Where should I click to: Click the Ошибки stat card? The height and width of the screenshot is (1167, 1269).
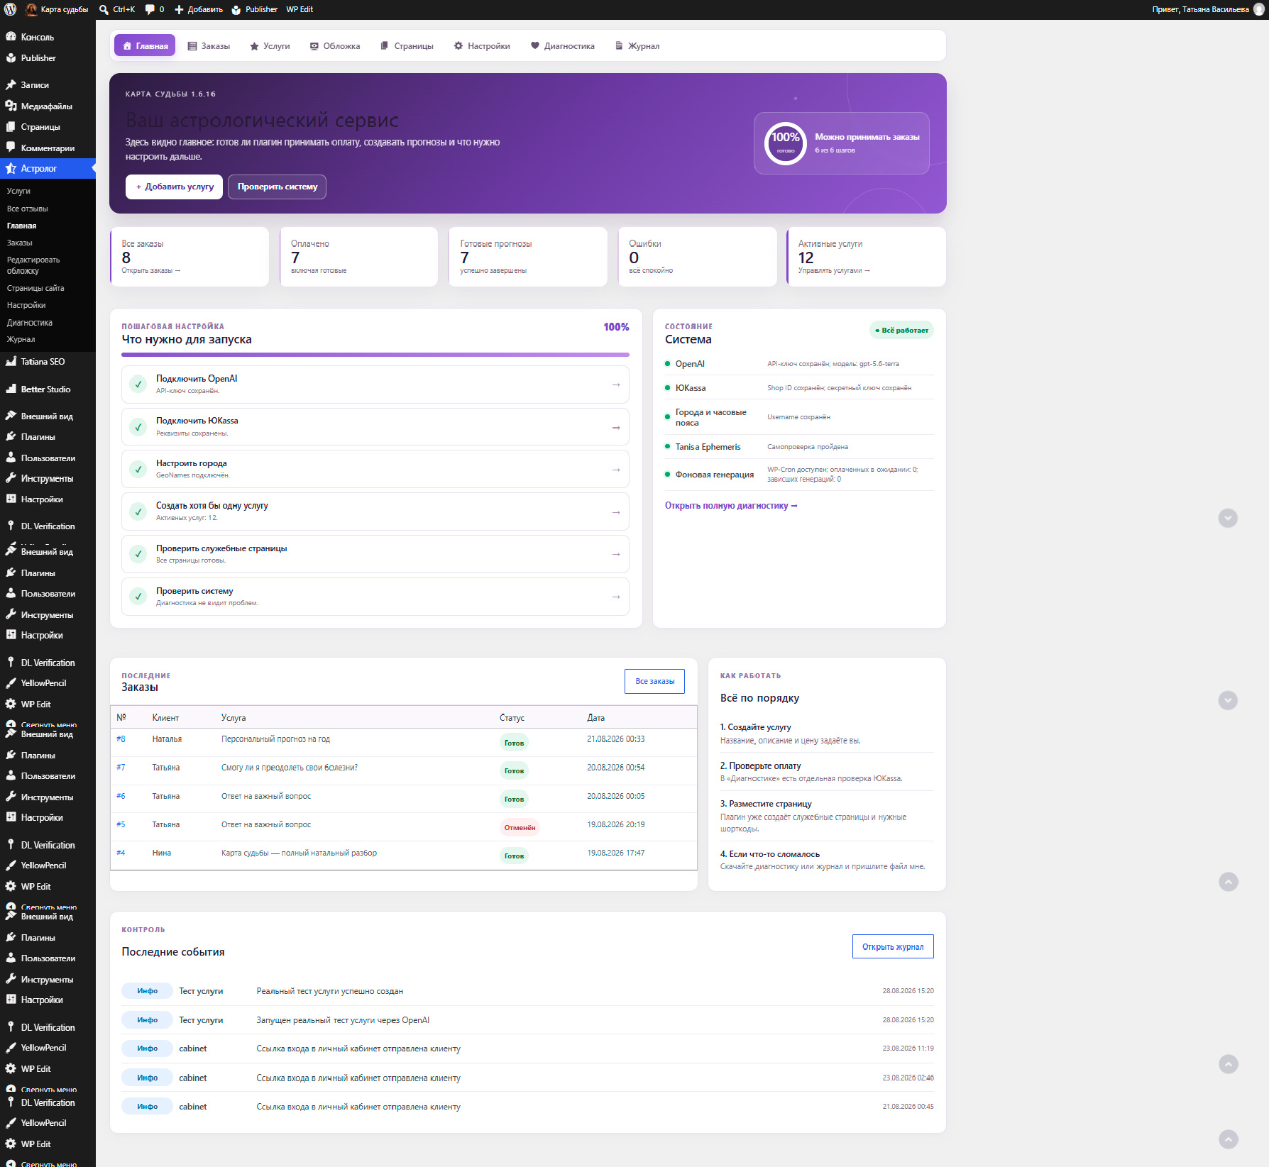[x=698, y=257]
